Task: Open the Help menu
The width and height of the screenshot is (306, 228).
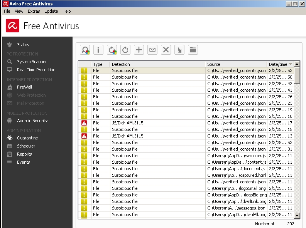Action: click(66, 11)
